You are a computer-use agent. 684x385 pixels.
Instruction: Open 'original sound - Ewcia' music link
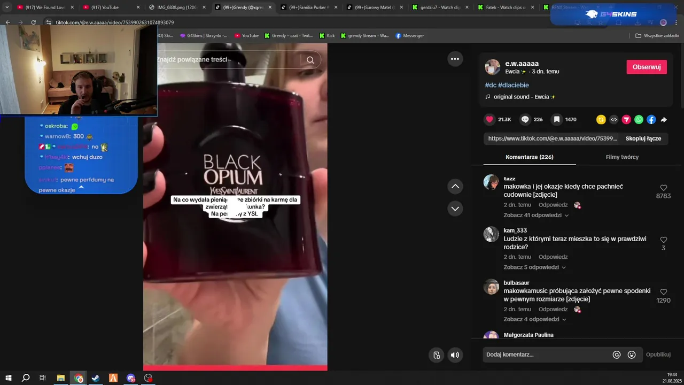[x=520, y=97]
